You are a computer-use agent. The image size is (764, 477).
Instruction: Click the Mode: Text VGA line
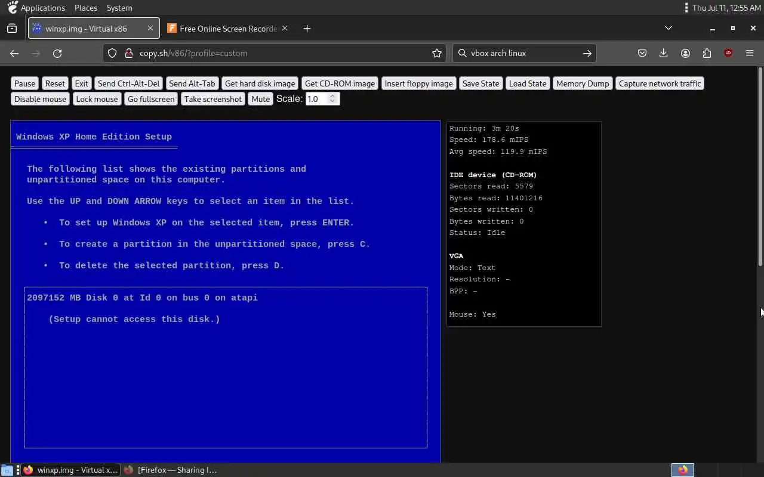click(x=473, y=268)
